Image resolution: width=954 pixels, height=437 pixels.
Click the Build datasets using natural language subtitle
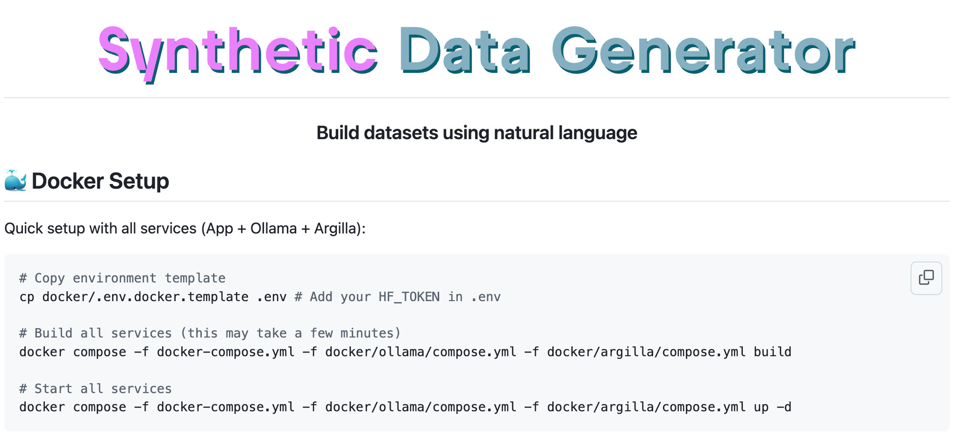[477, 132]
